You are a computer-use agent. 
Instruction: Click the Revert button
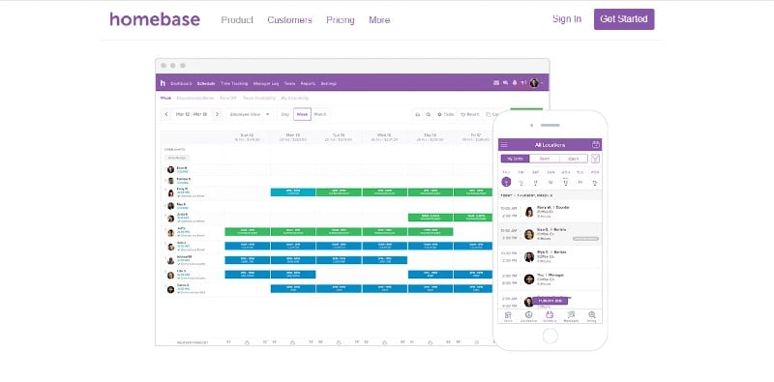tap(470, 114)
